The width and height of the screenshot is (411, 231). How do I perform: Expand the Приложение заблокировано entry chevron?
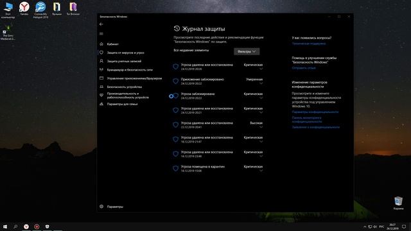click(x=261, y=83)
